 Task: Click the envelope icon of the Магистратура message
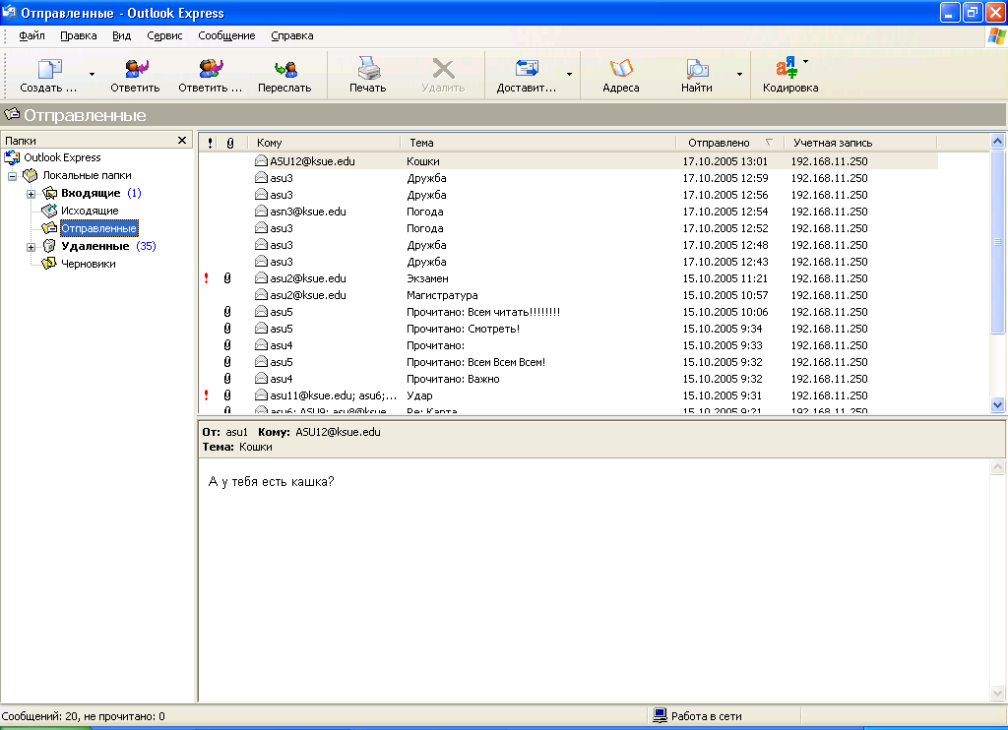(261, 295)
